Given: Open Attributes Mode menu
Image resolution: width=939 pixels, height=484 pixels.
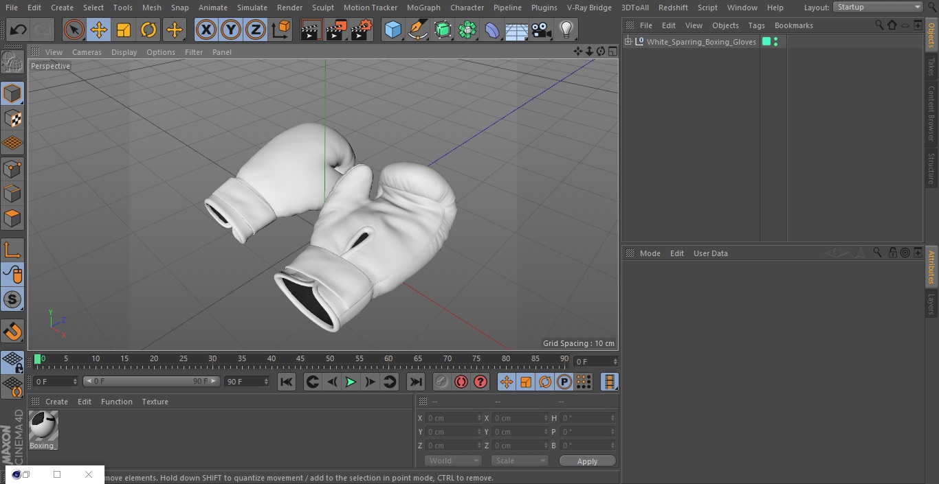Looking at the screenshot, I should pos(650,253).
